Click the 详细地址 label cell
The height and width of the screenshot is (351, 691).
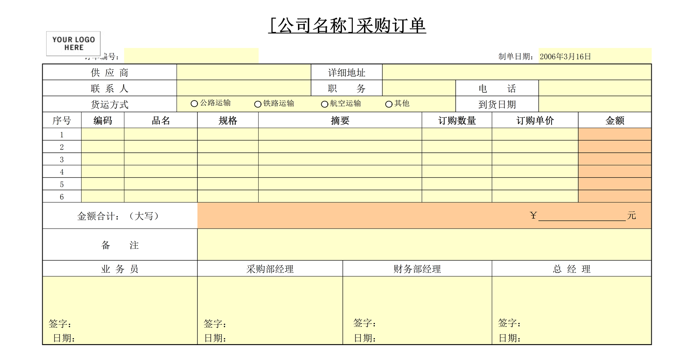pos(347,72)
